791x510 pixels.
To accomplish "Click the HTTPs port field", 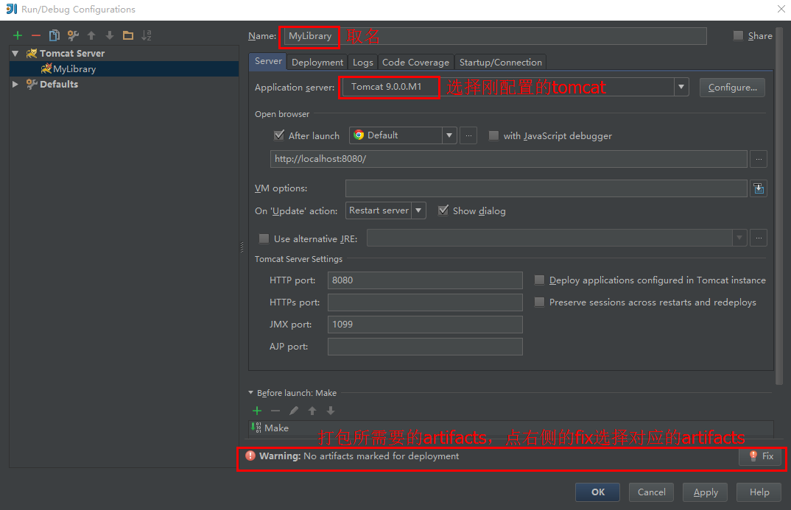I will click(x=425, y=302).
